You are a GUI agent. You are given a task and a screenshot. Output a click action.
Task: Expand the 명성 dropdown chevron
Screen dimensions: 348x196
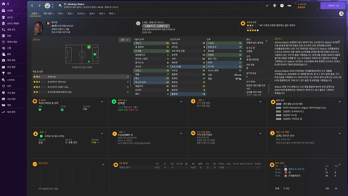(266, 41)
